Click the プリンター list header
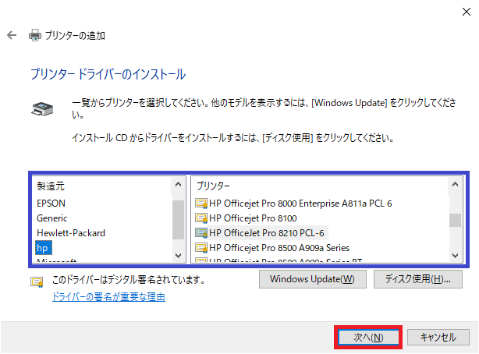Image resolution: width=479 pixels, height=354 pixels. coord(213,186)
